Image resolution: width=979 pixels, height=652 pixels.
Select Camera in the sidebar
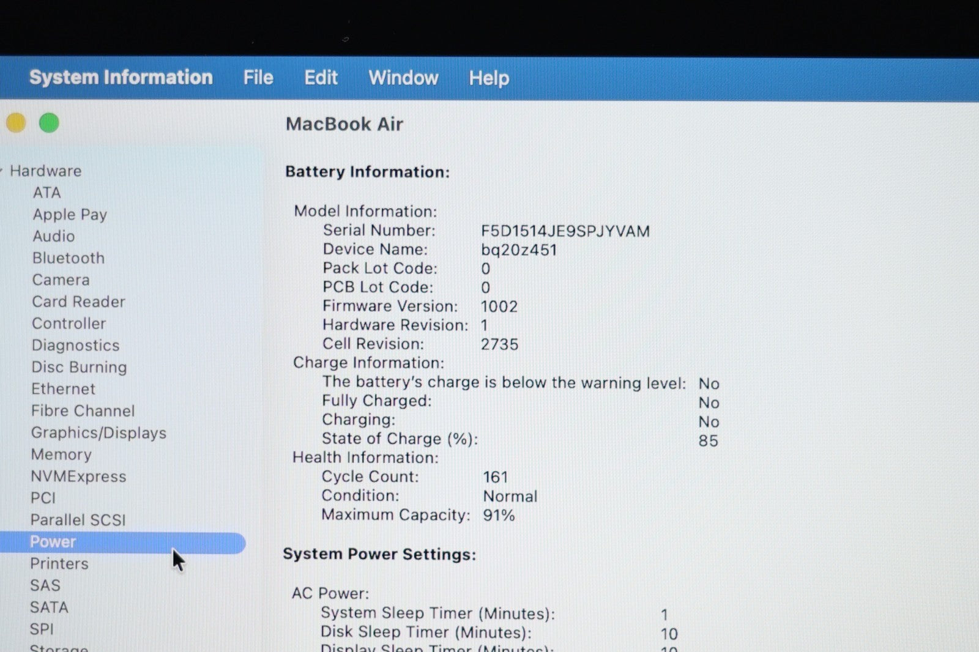click(61, 280)
